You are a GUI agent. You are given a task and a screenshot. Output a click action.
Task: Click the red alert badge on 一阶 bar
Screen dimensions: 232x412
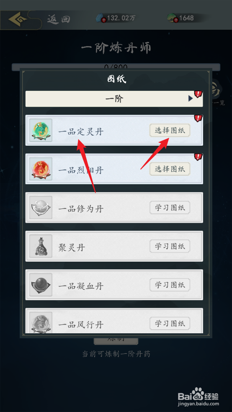[x=198, y=94]
